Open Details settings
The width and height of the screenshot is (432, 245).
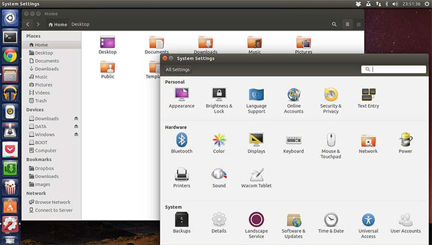point(219,222)
